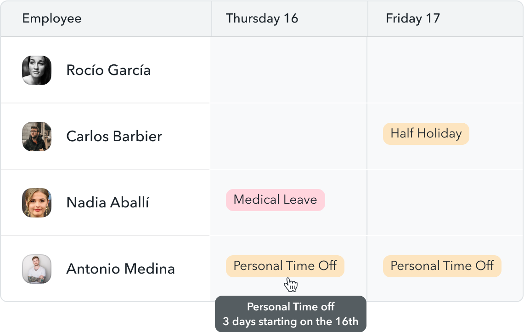Open Carlos Barbier's employee name
Screen dimensions: 524x332
tap(114, 137)
